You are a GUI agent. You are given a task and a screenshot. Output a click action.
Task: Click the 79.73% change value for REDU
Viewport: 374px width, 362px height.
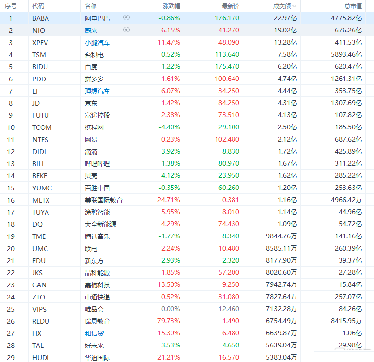pyautogui.click(x=169, y=321)
